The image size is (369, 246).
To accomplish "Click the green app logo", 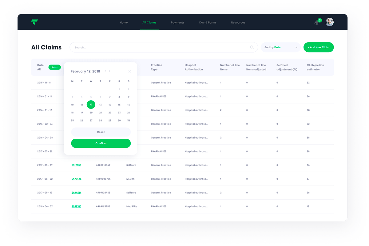I will point(34,22).
